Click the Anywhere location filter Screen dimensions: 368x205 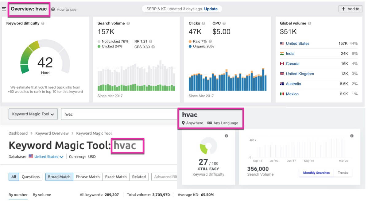click(192, 123)
